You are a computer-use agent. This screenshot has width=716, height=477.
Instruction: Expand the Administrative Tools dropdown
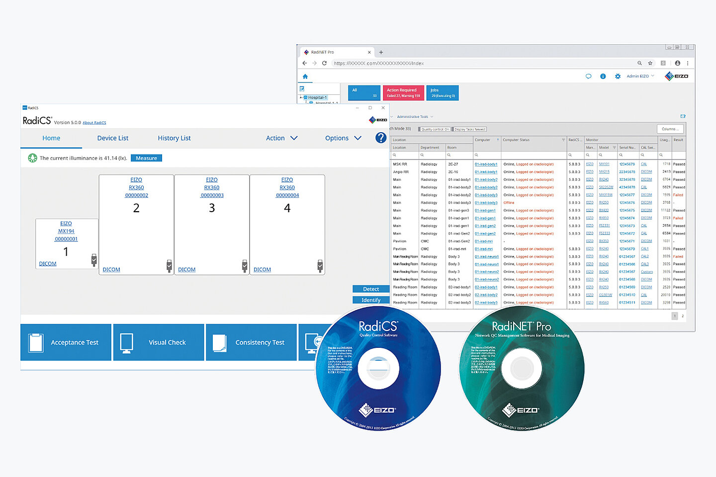415,117
